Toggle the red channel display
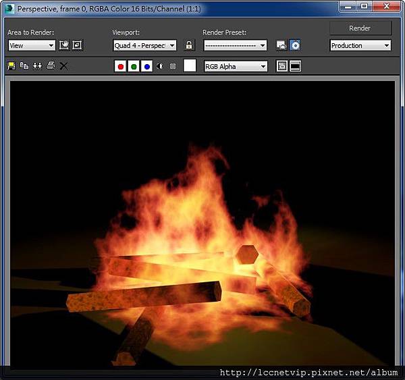 pyautogui.click(x=120, y=66)
